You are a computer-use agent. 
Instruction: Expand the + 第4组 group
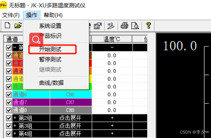(15, 134)
